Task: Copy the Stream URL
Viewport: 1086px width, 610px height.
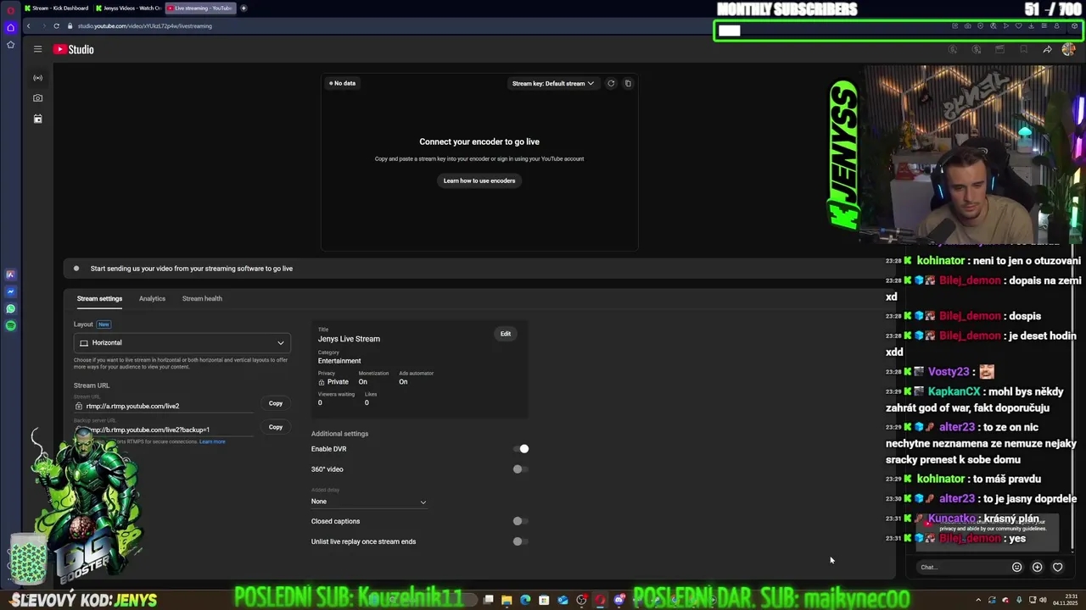Action: pyautogui.click(x=276, y=403)
